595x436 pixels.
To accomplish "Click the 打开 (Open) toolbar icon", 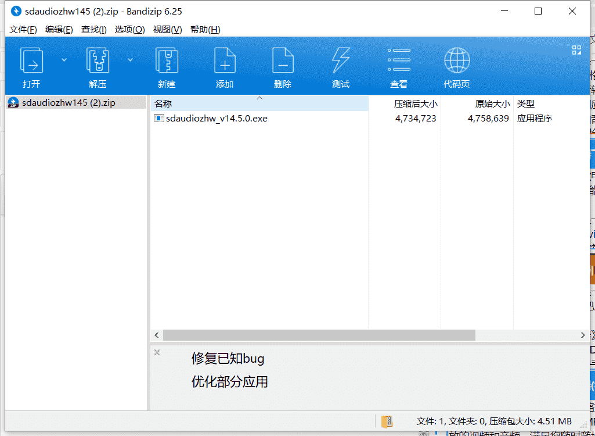I will click(31, 61).
